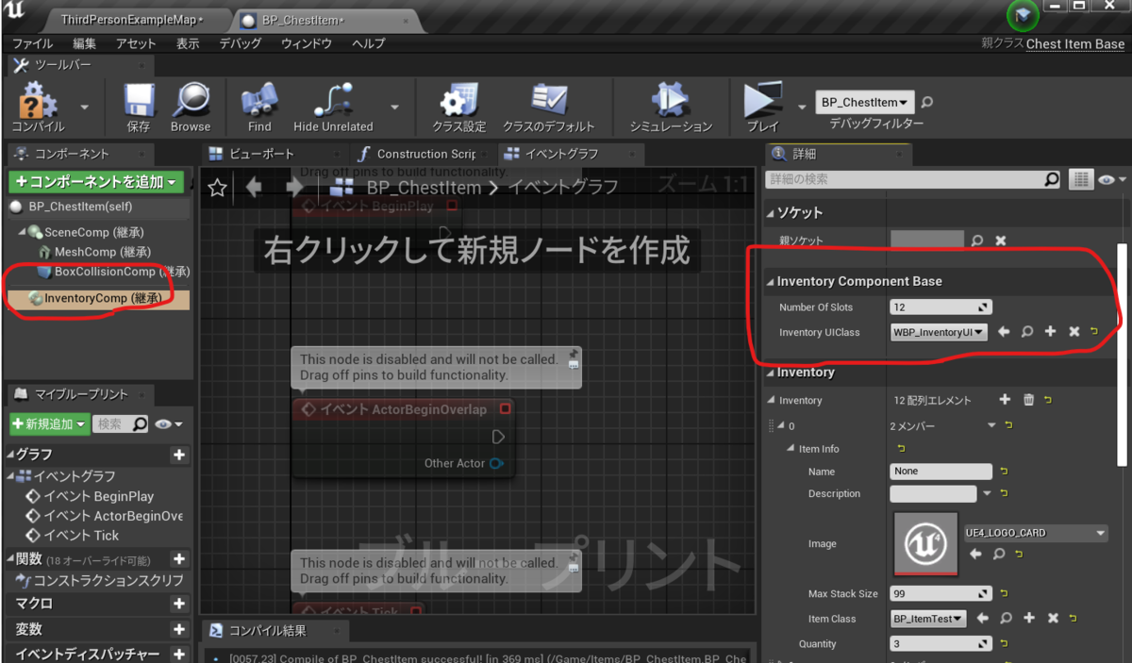The width and height of the screenshot is (1132, 663).
Task: Toggle Hide Unrelated nodes icon
Action: pyautogui.click(x=333, y=102)
